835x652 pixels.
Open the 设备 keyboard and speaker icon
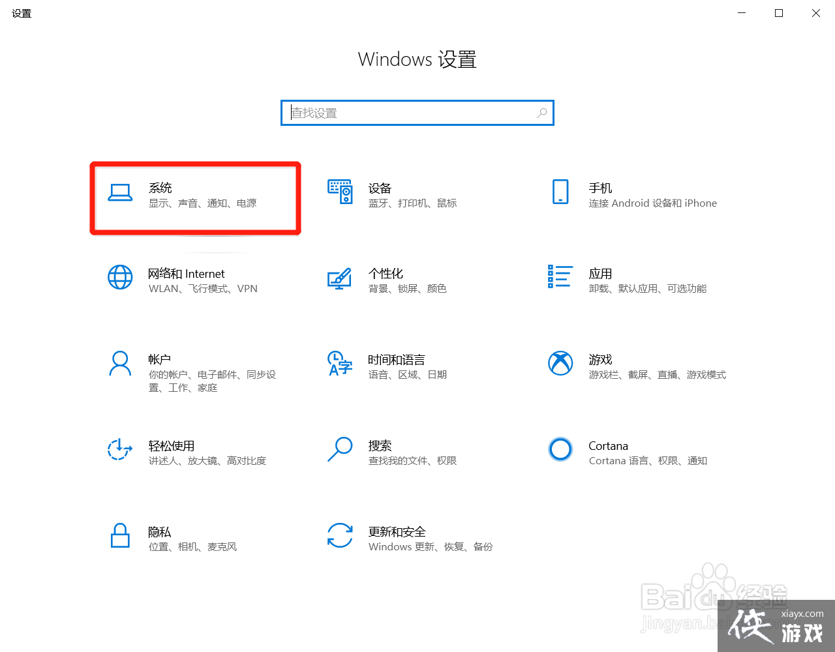pos(340,192)
